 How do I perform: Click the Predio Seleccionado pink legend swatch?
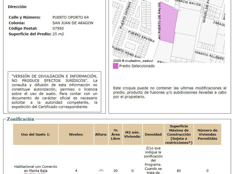click(115, 66)
